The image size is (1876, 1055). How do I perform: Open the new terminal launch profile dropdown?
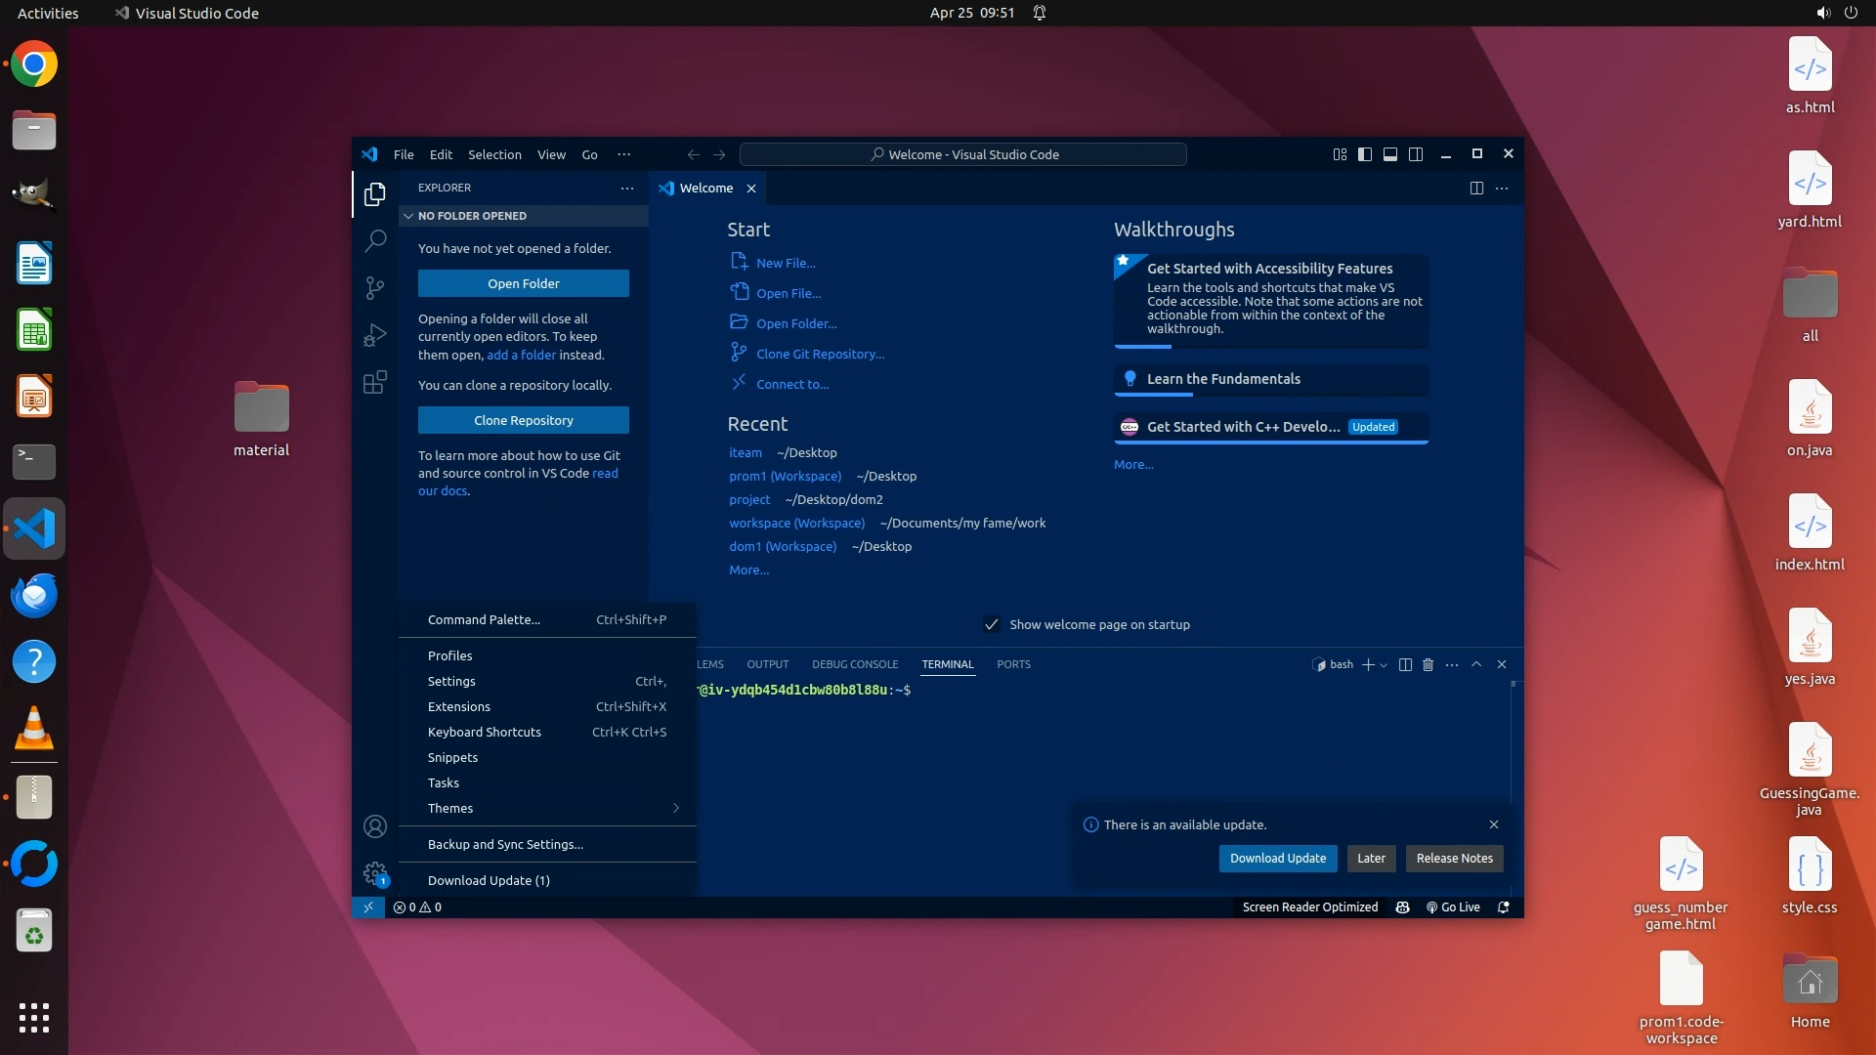[x=1384, y=665]
